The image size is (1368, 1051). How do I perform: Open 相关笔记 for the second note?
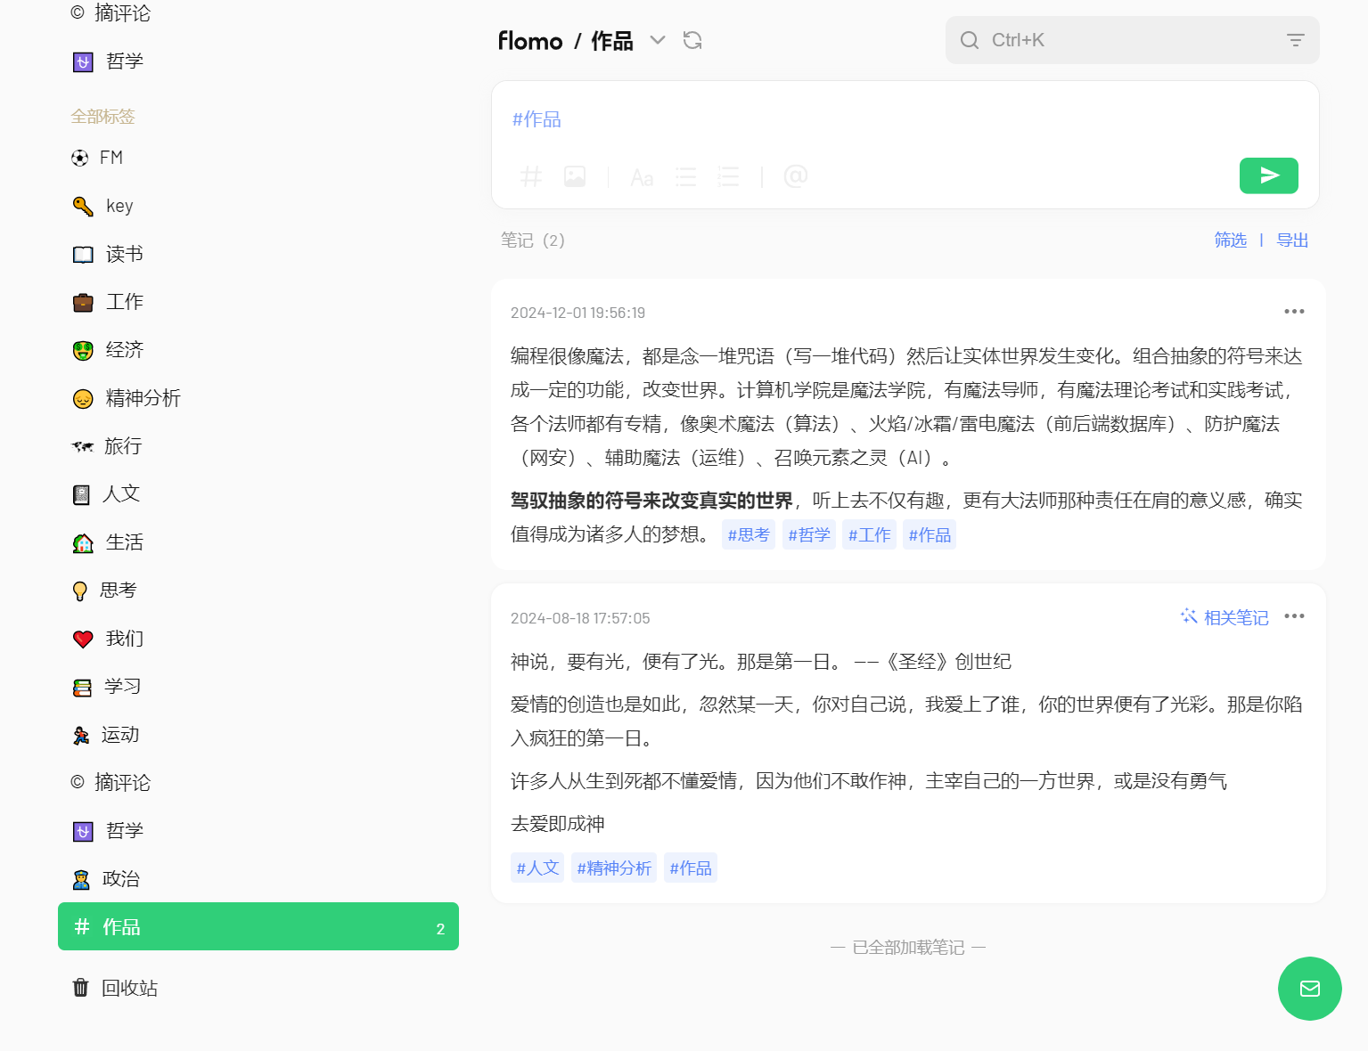click(x=1225, y=617)
